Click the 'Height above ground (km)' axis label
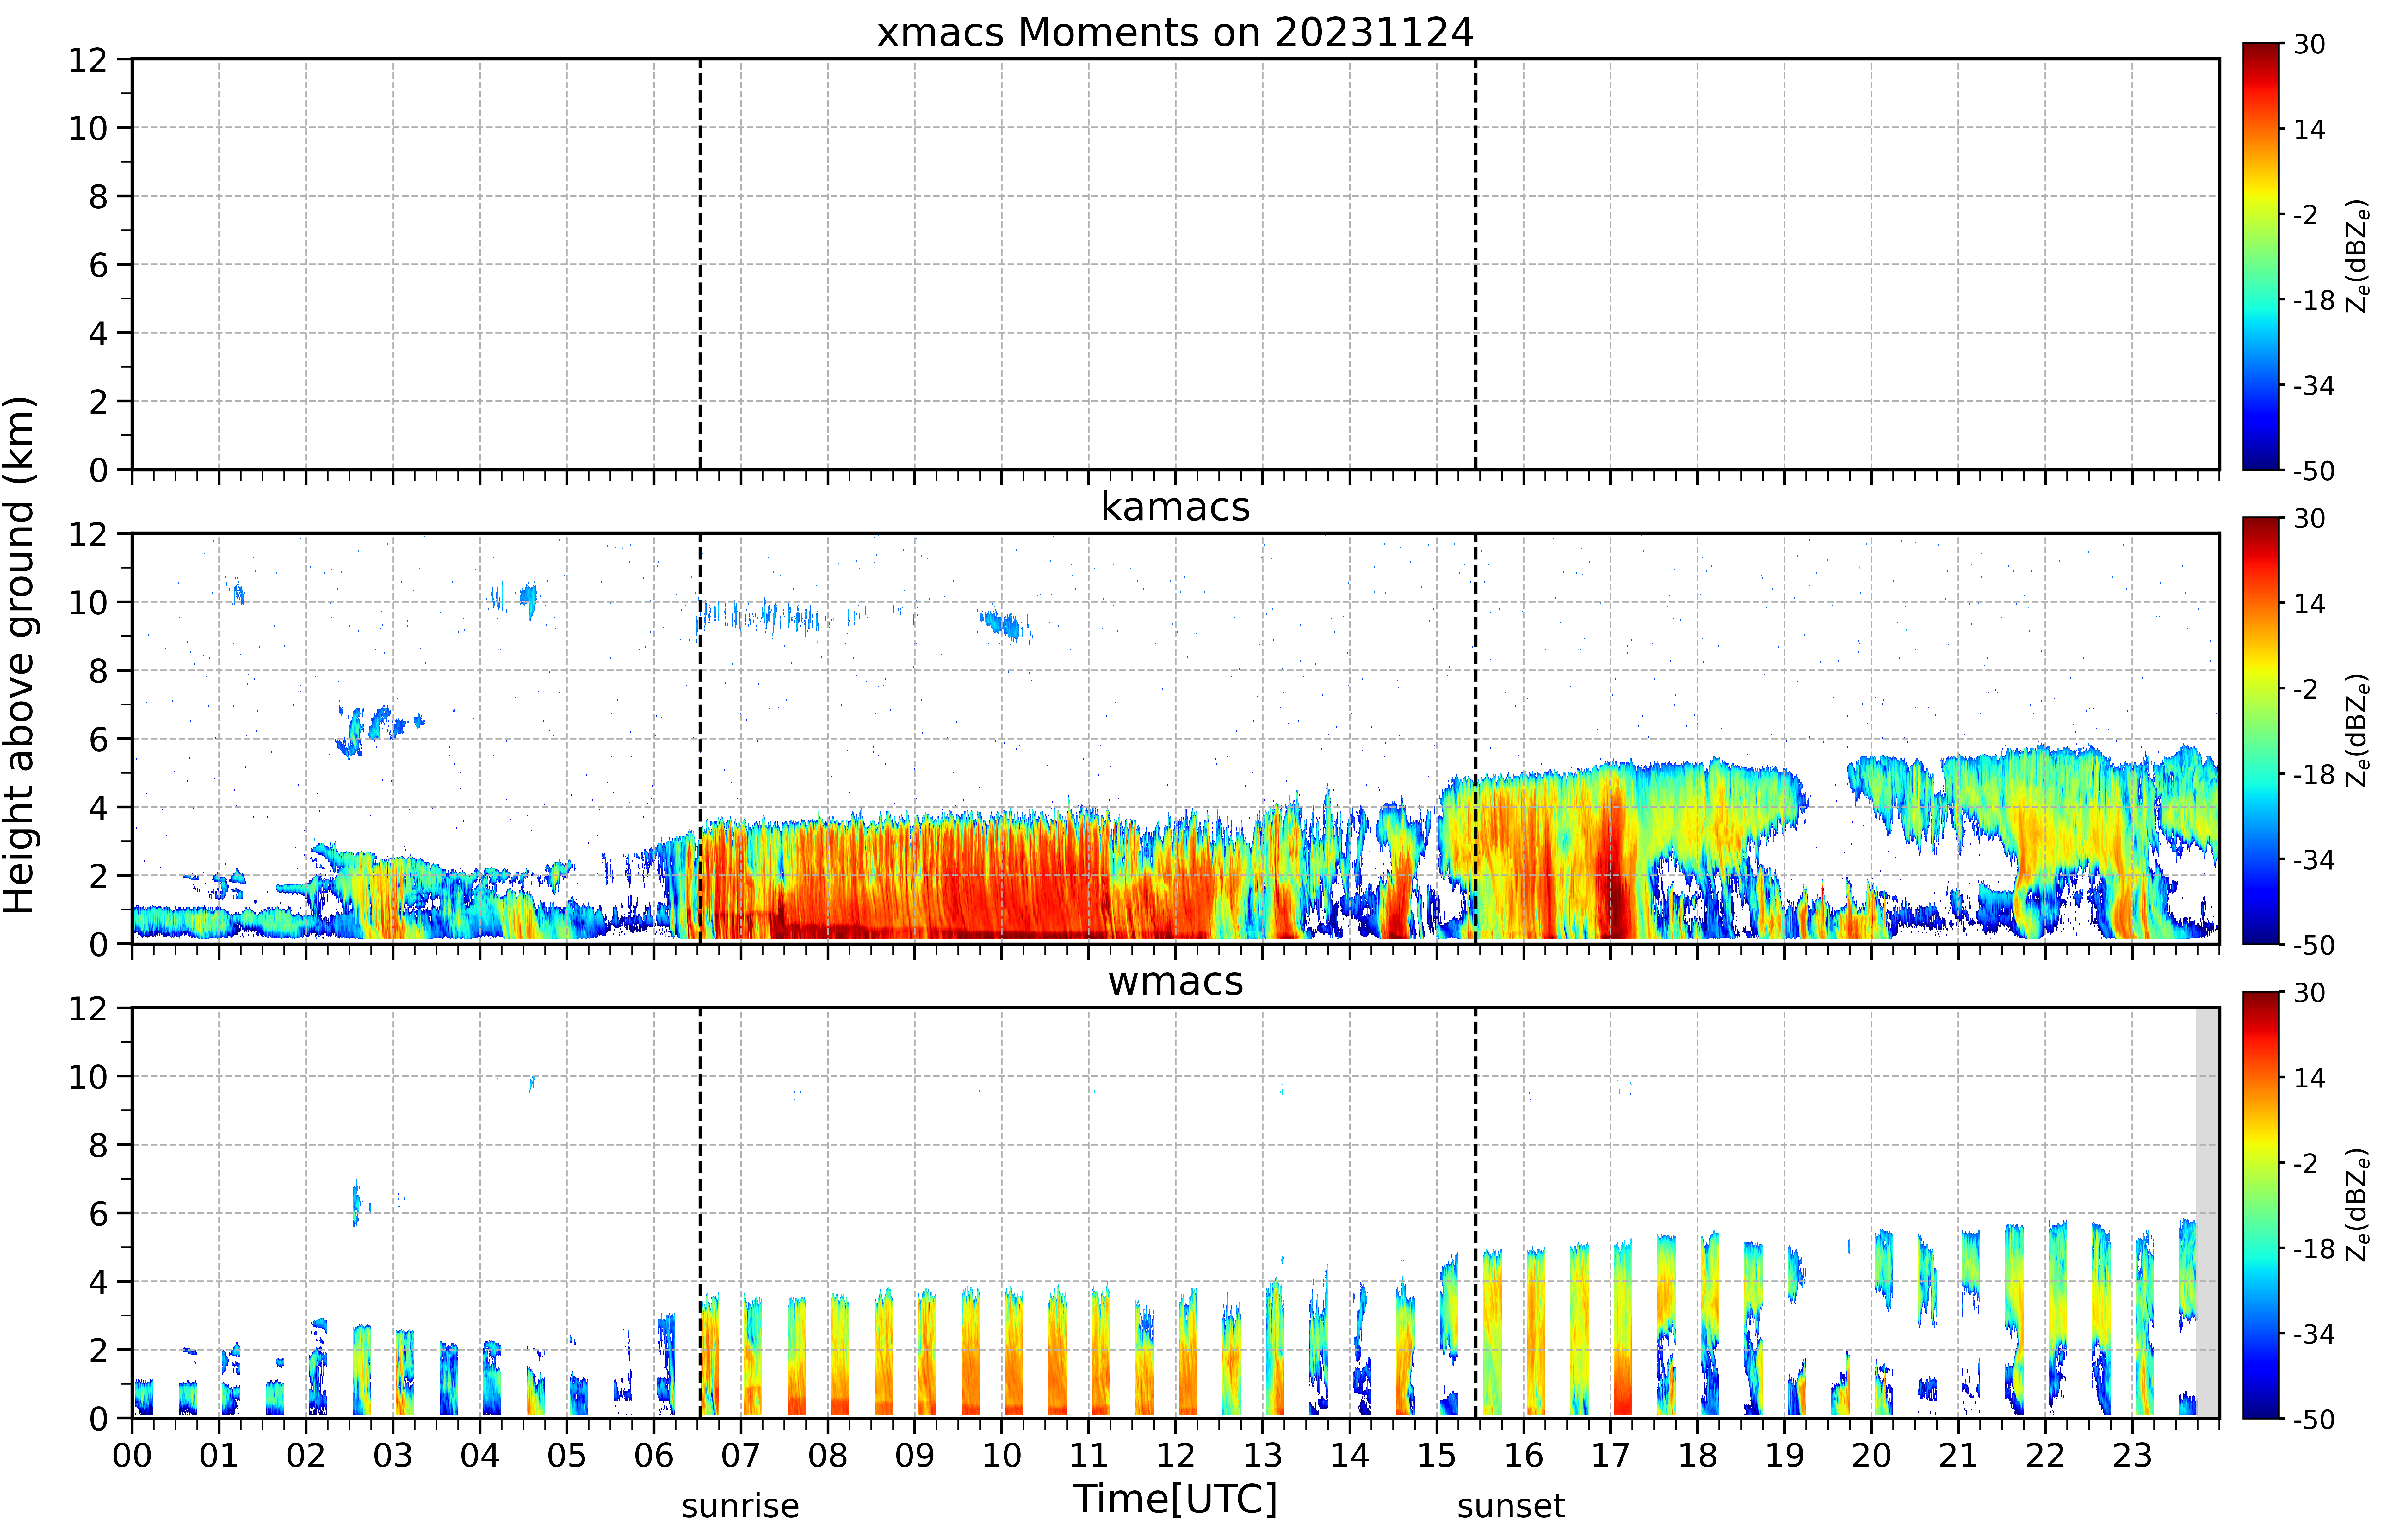 (20, 655)
